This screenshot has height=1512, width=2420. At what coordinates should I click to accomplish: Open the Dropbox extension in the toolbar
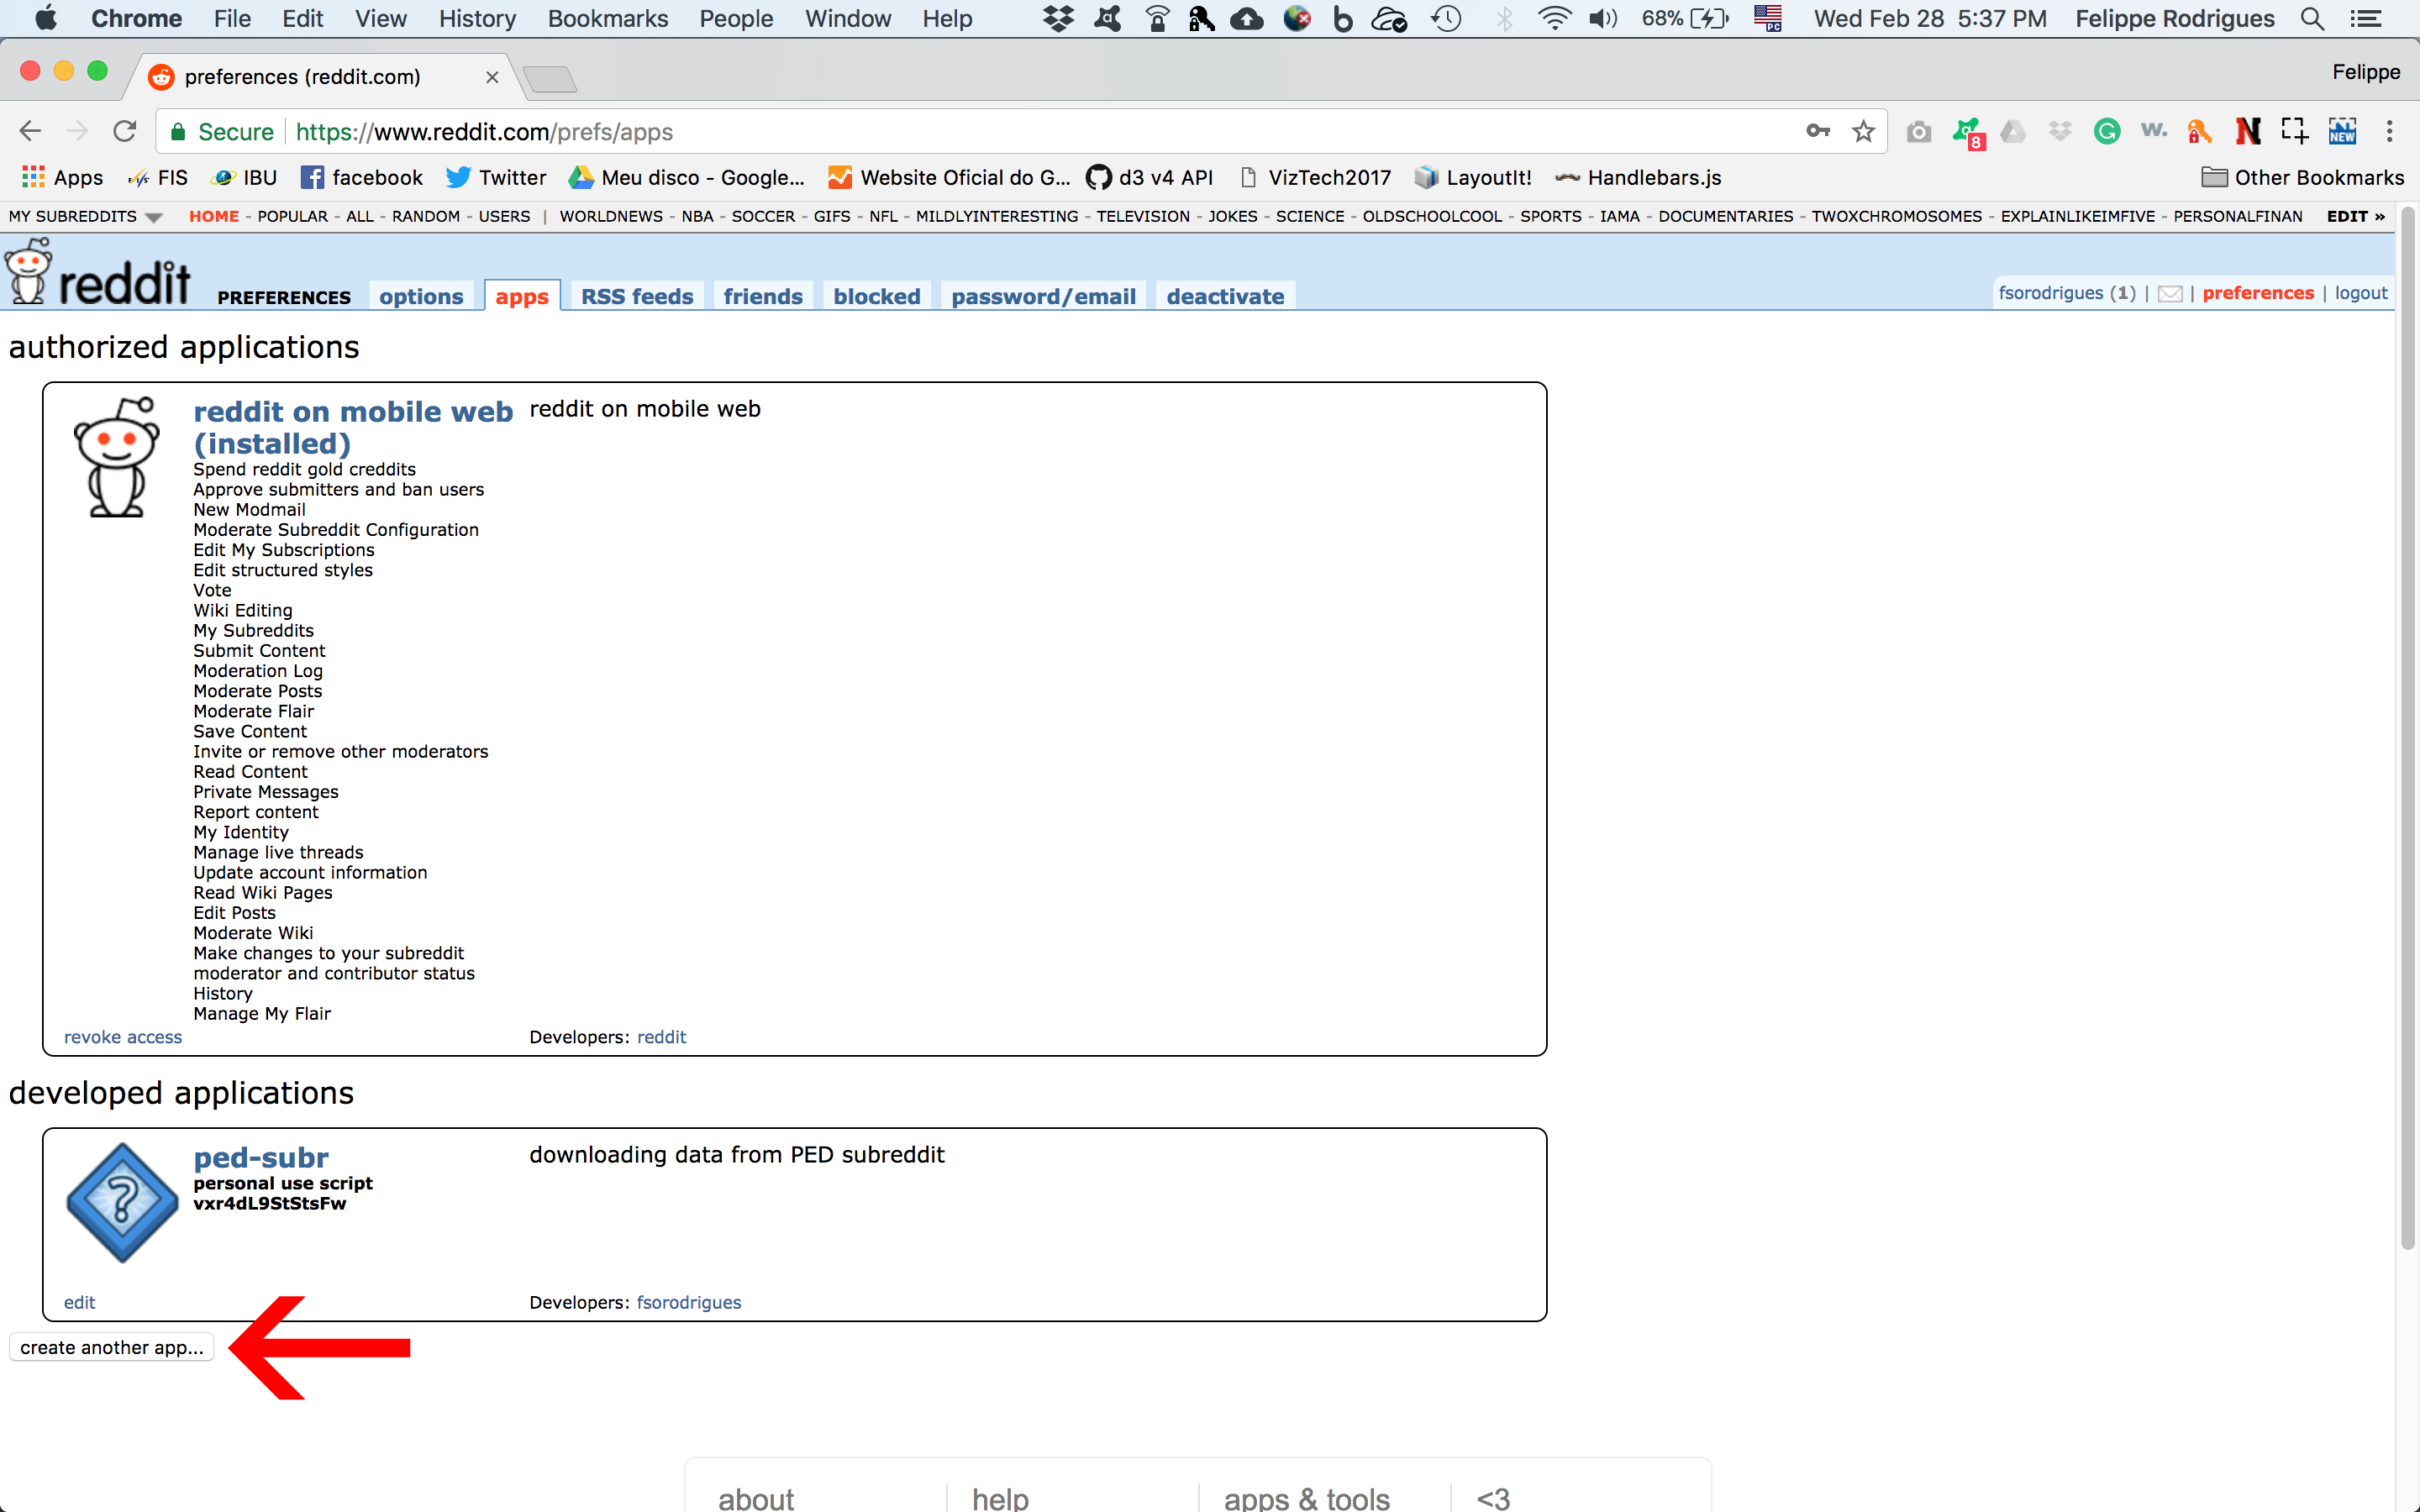click(2060, 131)
